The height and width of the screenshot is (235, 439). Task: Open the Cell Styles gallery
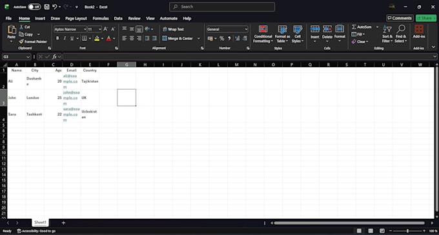pyautogui.click(x=298, y=34)
